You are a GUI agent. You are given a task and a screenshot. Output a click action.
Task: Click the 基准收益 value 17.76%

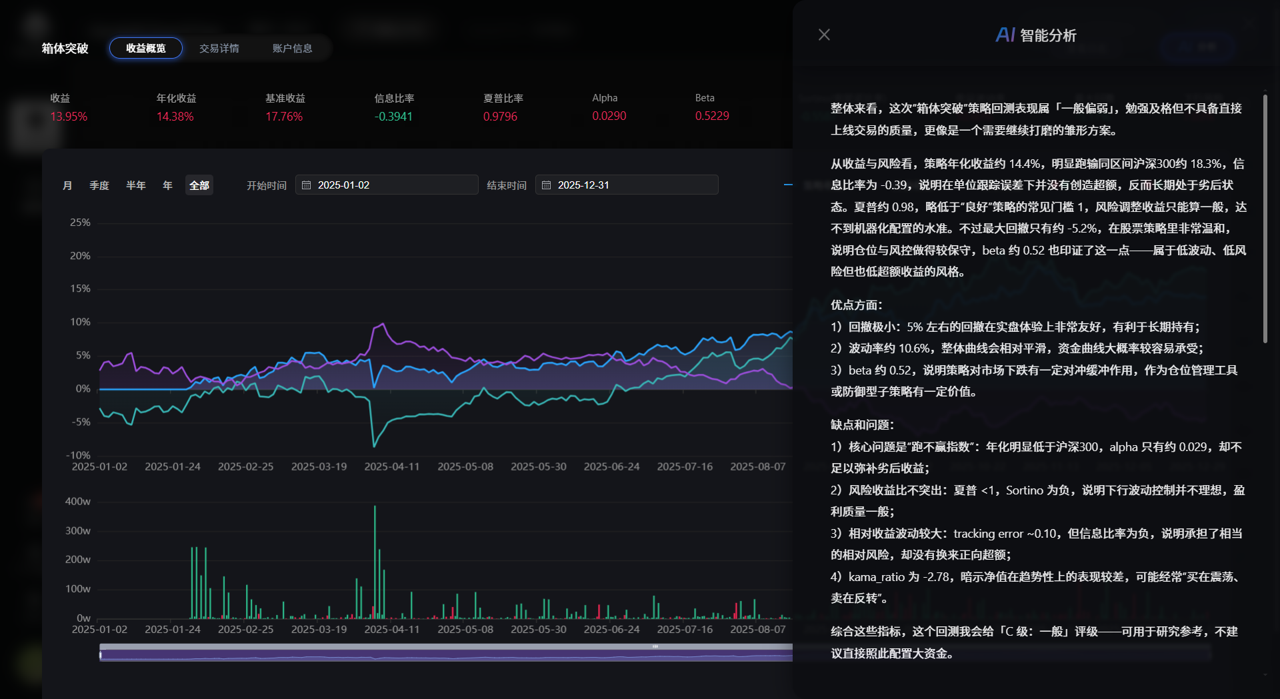pos(284,117)
